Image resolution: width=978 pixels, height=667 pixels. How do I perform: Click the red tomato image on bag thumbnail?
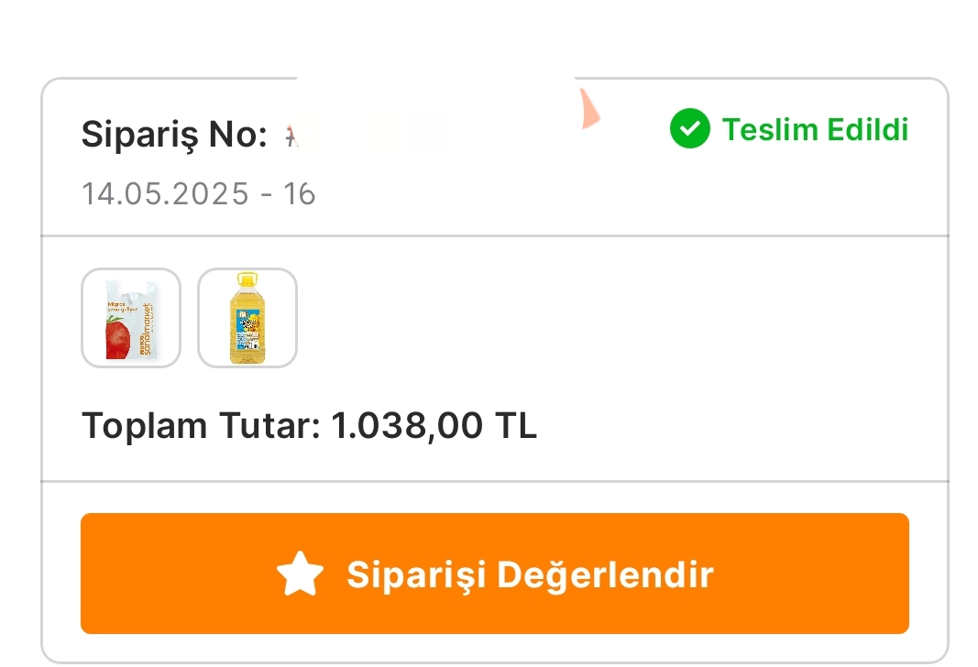[118, 338]
